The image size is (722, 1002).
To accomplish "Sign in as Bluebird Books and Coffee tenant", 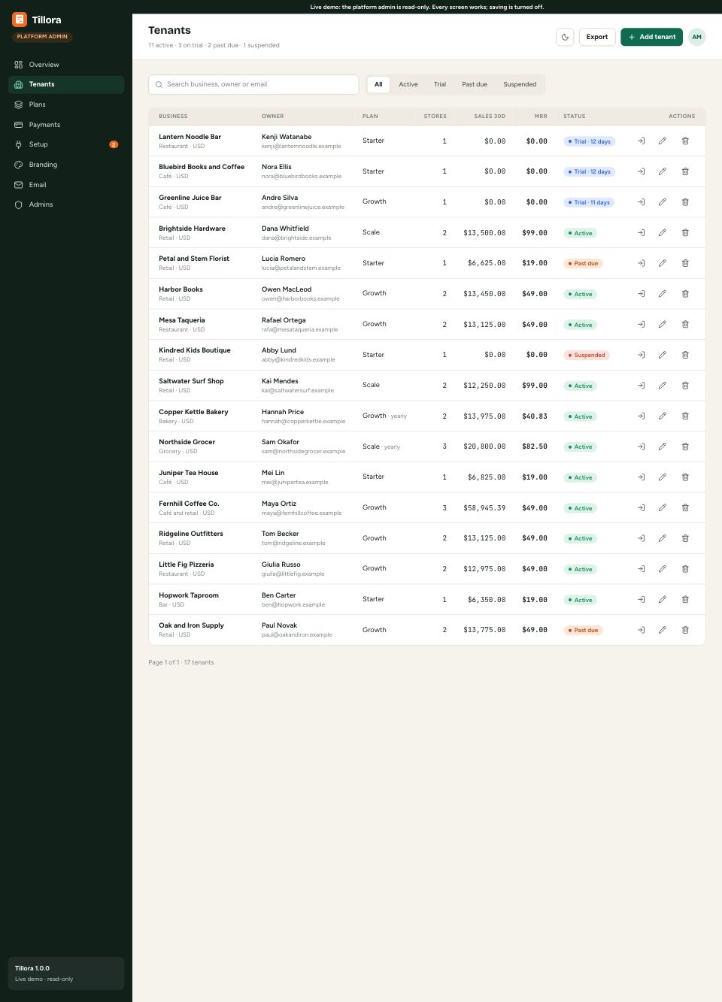I will click(x=642, y=171).
